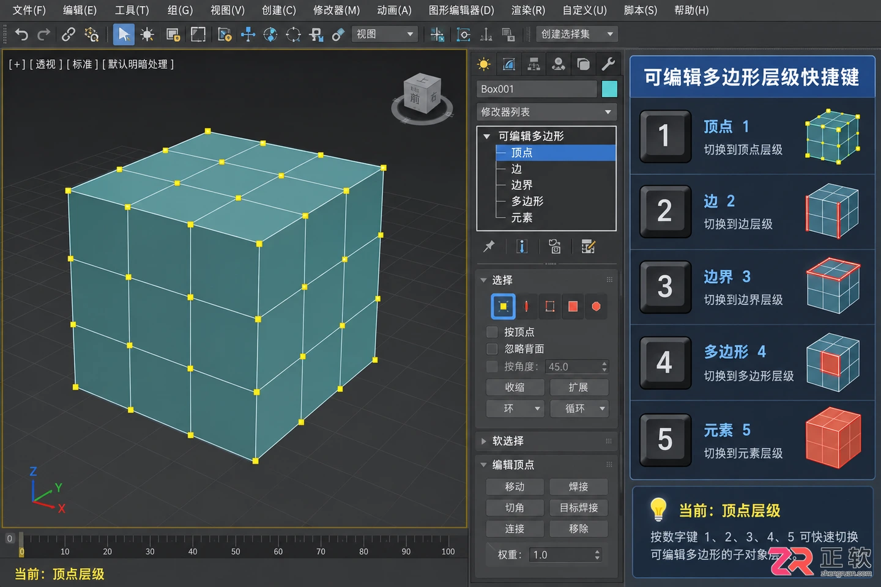Click the Bind to Space Warp icon
Viewport: 881px width, 587px height.
click(x=92, y=34)
